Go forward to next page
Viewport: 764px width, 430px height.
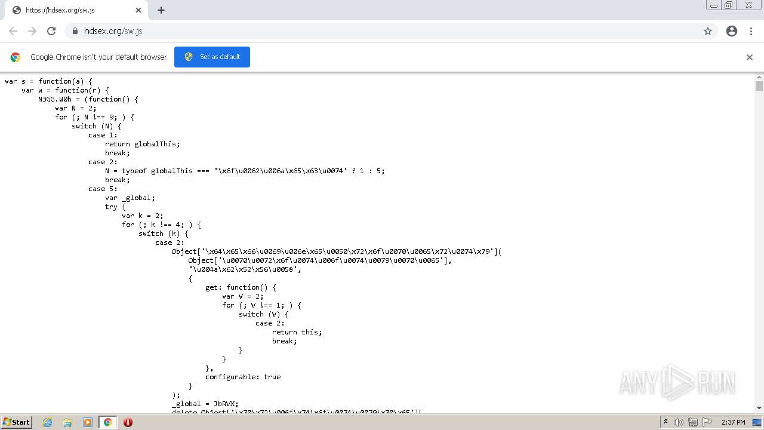point(32,31)
